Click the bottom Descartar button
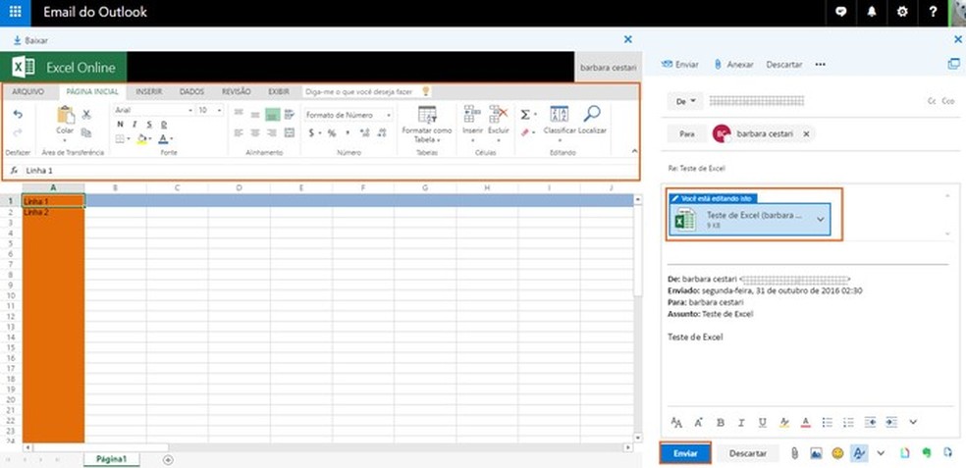Viewport: 966px width, 468px height. tap(748, 453)
